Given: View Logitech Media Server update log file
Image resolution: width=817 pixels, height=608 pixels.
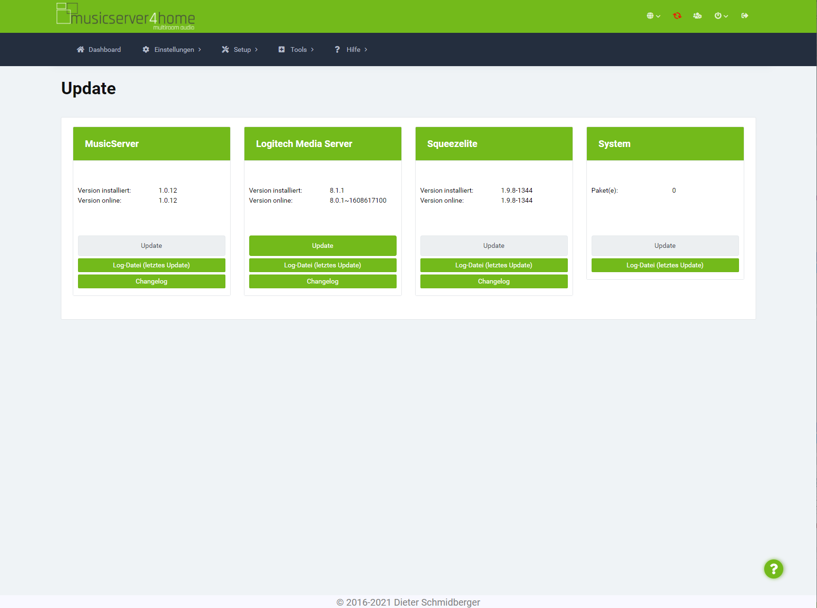Looking at the screenshot, I should click(322, 265).
